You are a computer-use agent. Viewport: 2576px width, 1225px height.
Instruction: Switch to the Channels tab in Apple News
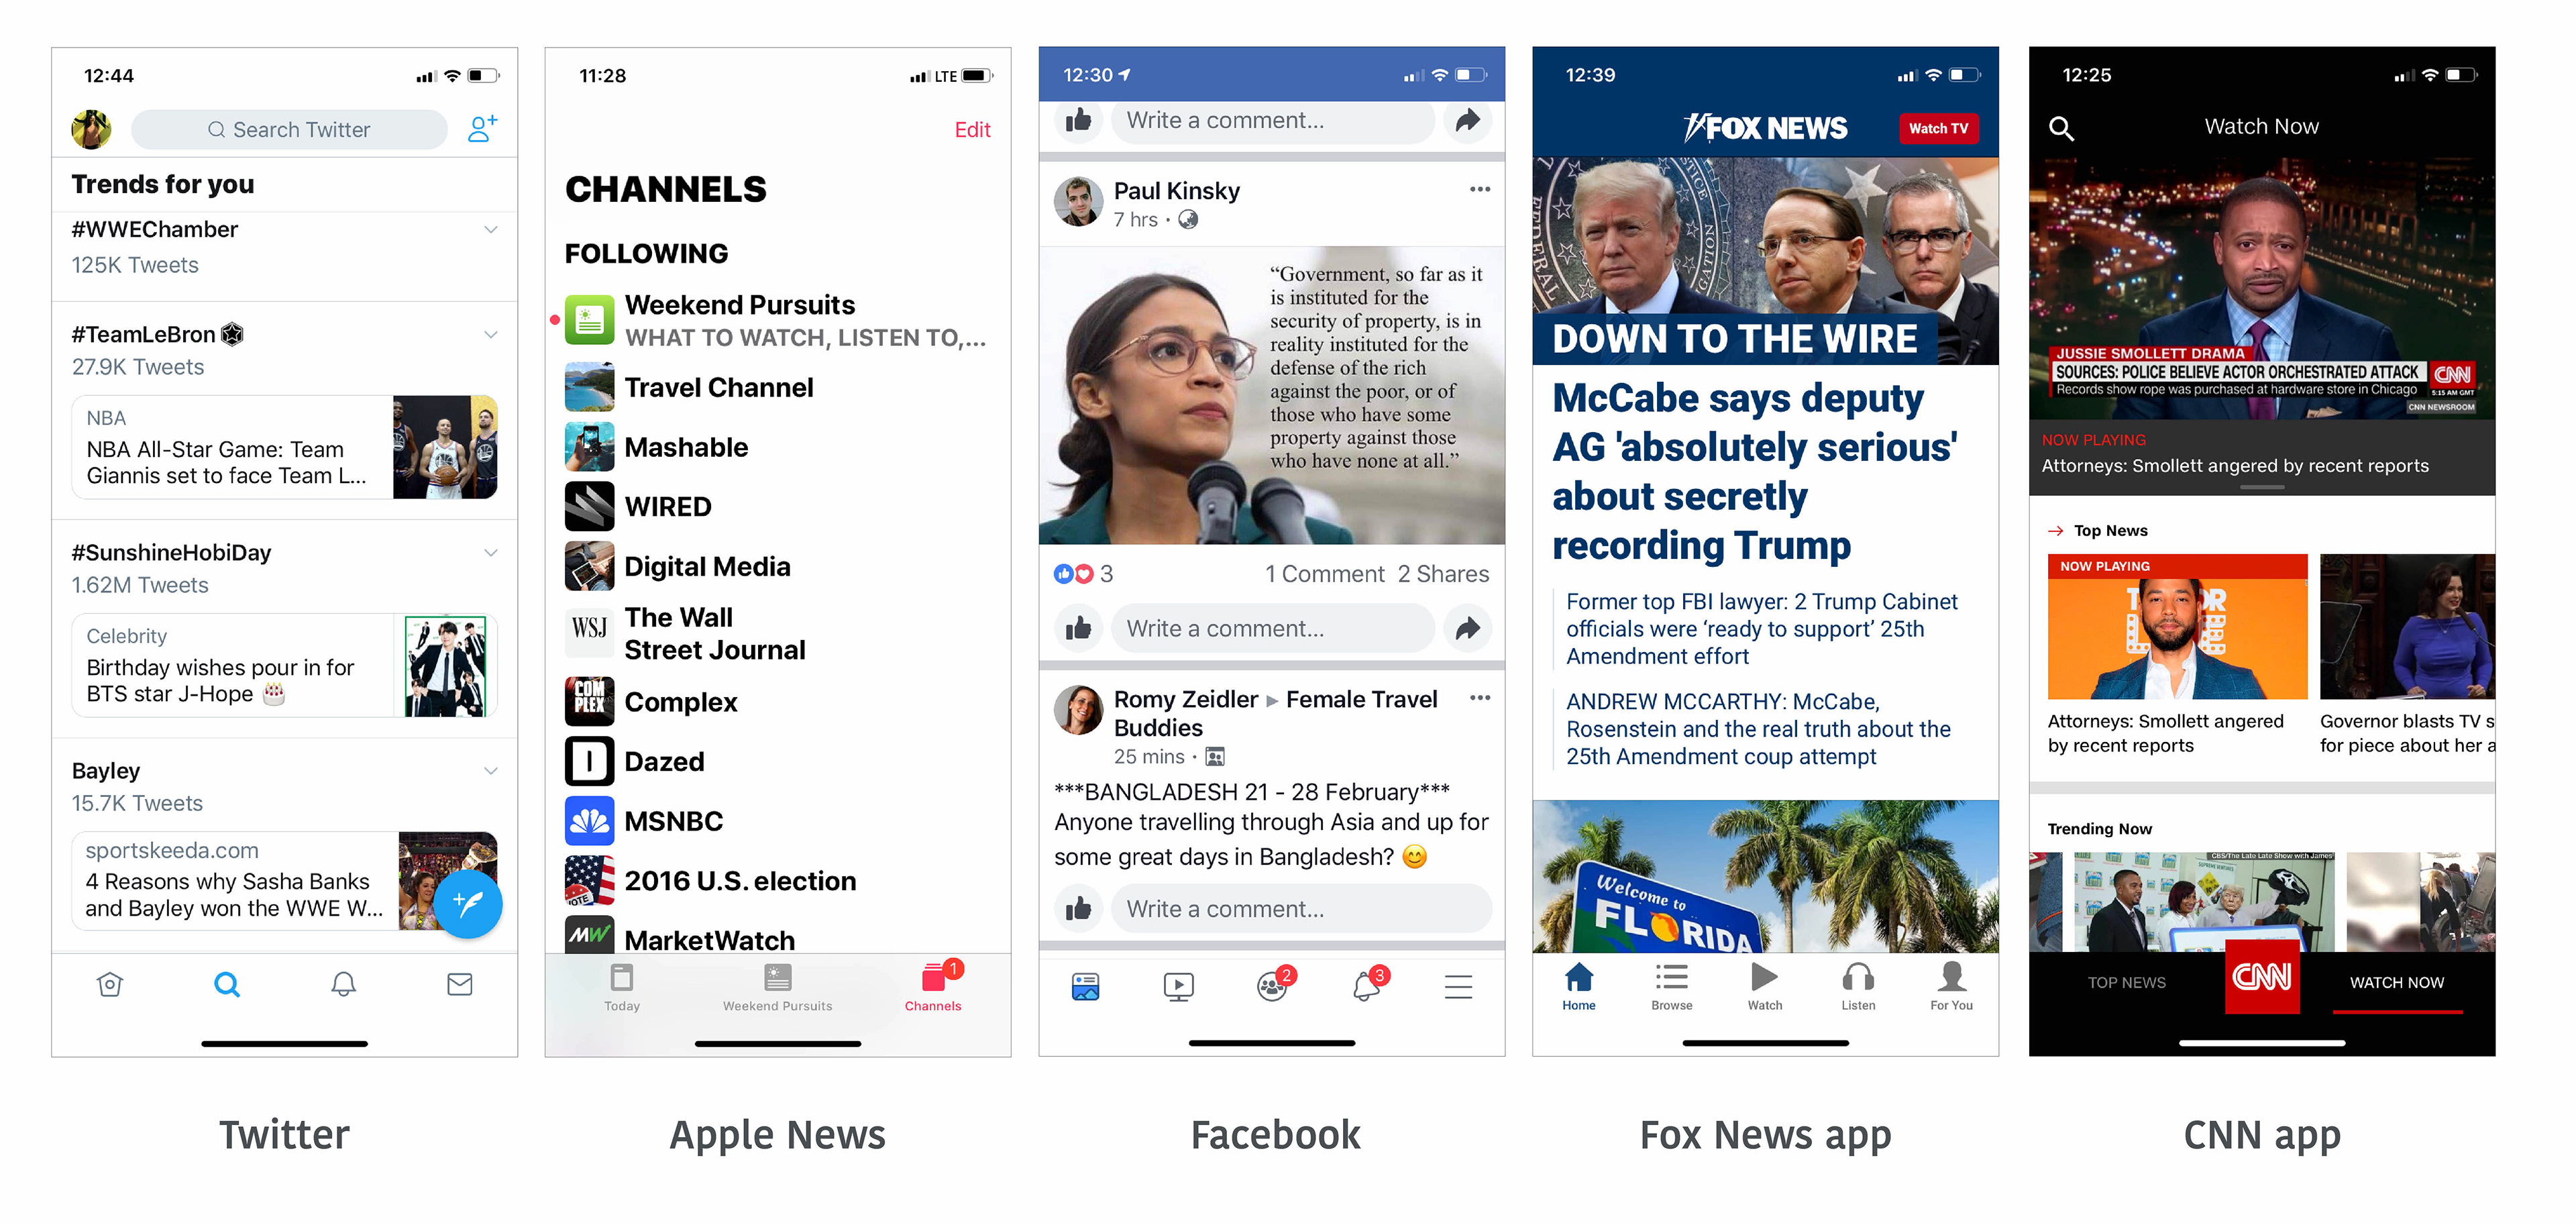(933, 986)
